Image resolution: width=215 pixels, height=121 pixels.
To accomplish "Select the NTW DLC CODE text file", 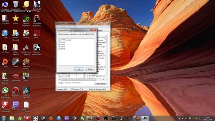I will 26,107.
